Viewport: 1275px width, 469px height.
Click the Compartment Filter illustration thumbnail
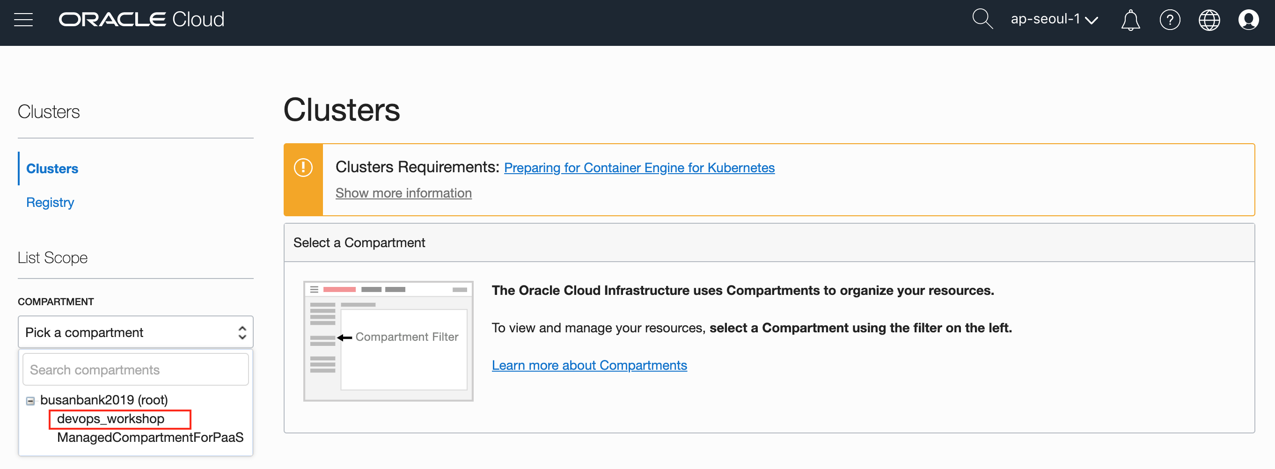388,341
